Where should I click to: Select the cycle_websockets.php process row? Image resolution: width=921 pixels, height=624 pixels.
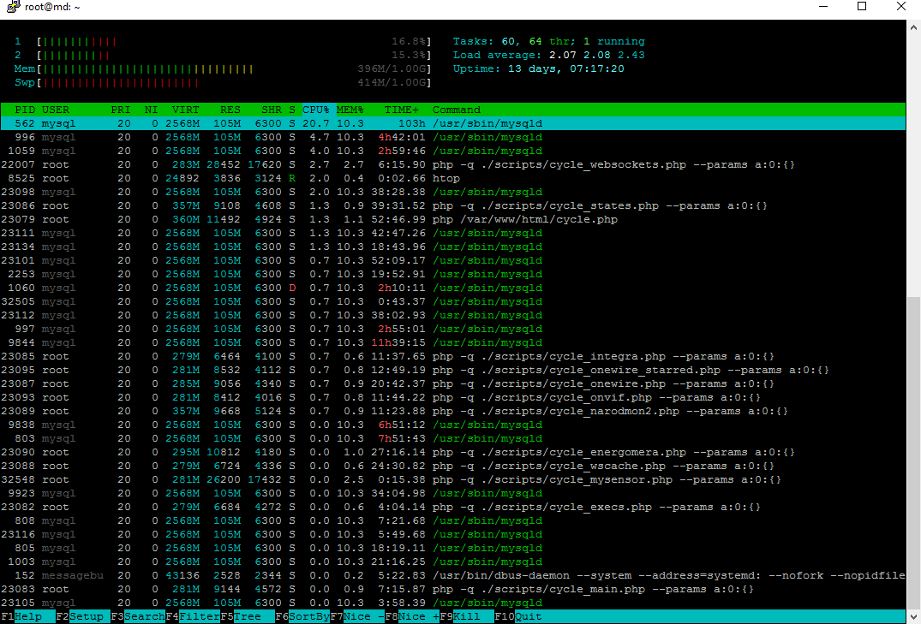[x=452, y=164]
